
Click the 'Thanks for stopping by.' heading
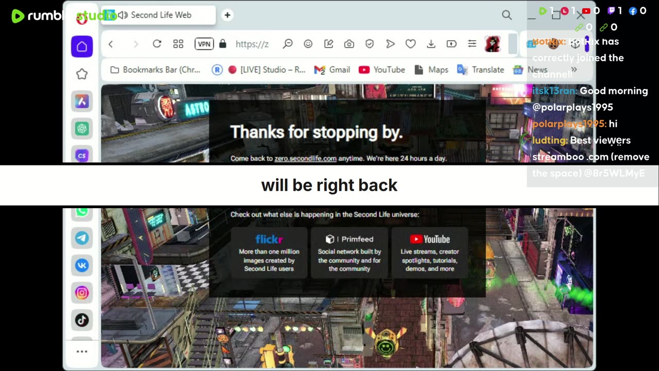[316, 132]
